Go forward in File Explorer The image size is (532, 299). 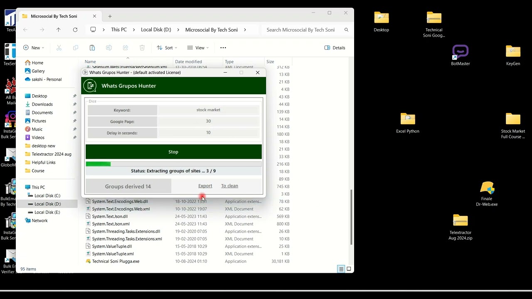click(x=42, y=30)
